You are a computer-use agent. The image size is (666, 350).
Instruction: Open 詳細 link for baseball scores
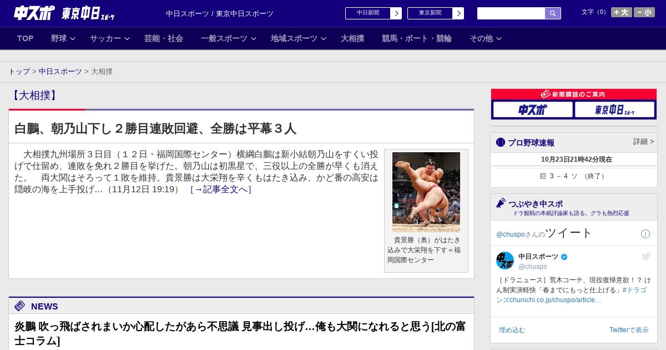click(643, 142)
